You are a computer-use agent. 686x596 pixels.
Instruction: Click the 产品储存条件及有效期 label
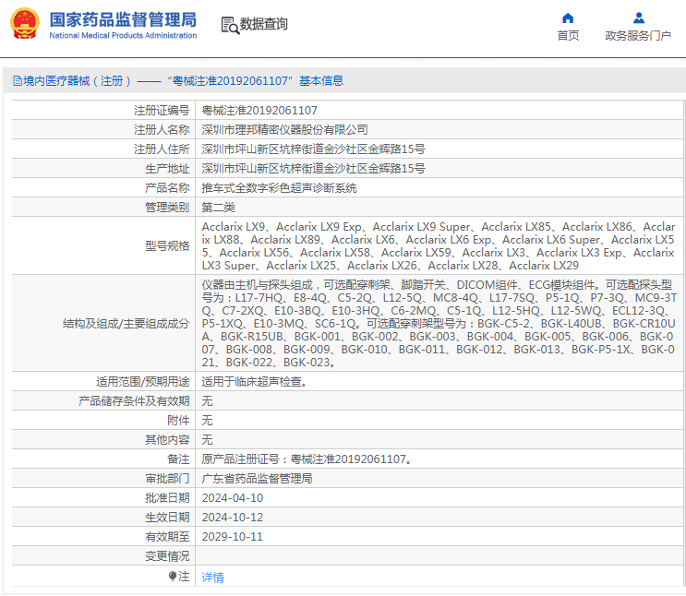point(134,400)
